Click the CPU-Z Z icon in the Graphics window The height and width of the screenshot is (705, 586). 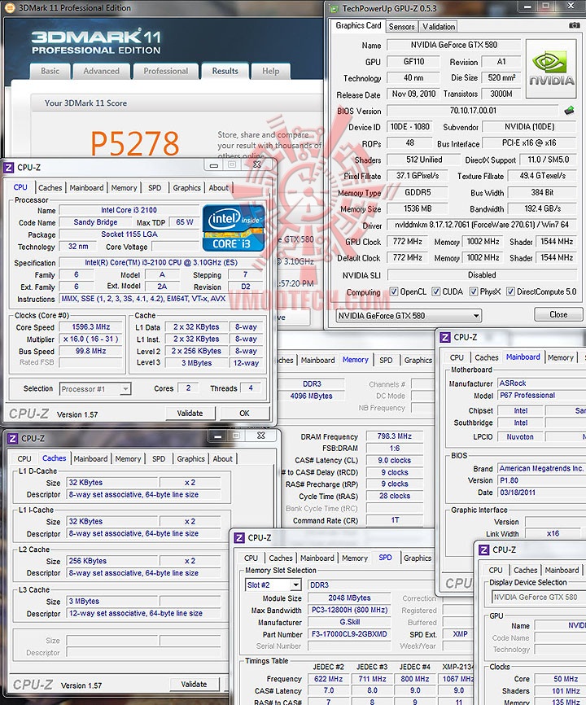(484, 550)
